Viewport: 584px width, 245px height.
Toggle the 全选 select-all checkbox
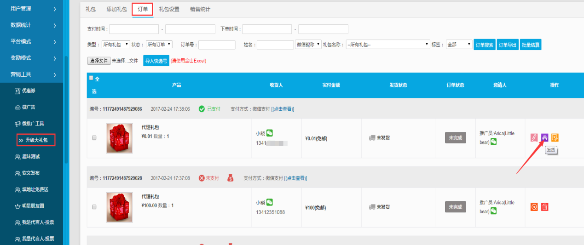click(x=91, y=78)
